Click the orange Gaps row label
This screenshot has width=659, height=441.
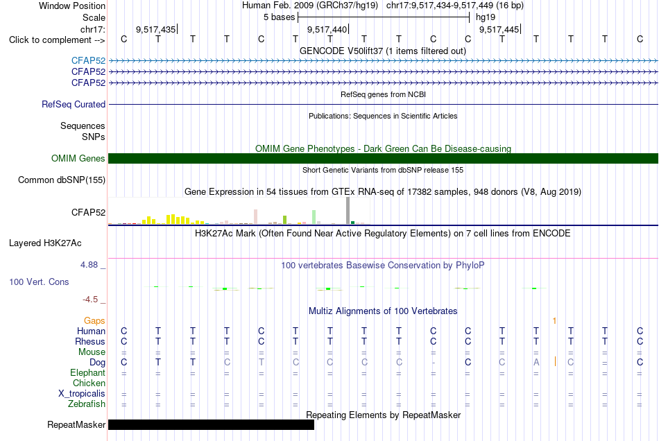pos(94,320)
